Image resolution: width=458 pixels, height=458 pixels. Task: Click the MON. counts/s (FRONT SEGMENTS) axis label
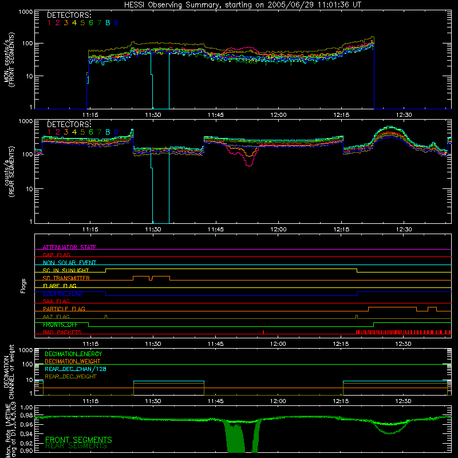point(9,60)
